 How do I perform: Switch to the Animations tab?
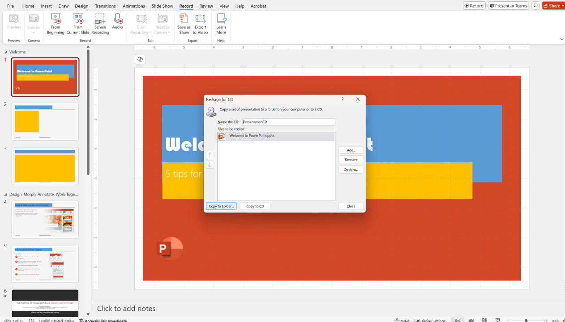click(133, 6)
